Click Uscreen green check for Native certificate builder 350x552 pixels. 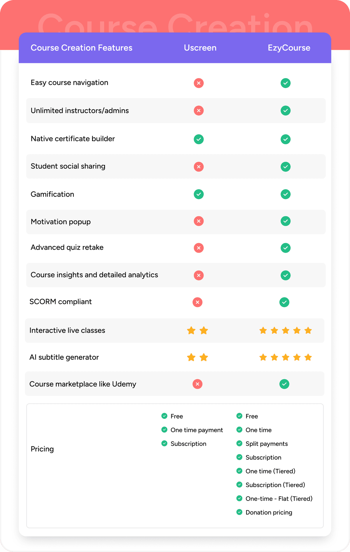pyautogui.click(x=199, y=139)
